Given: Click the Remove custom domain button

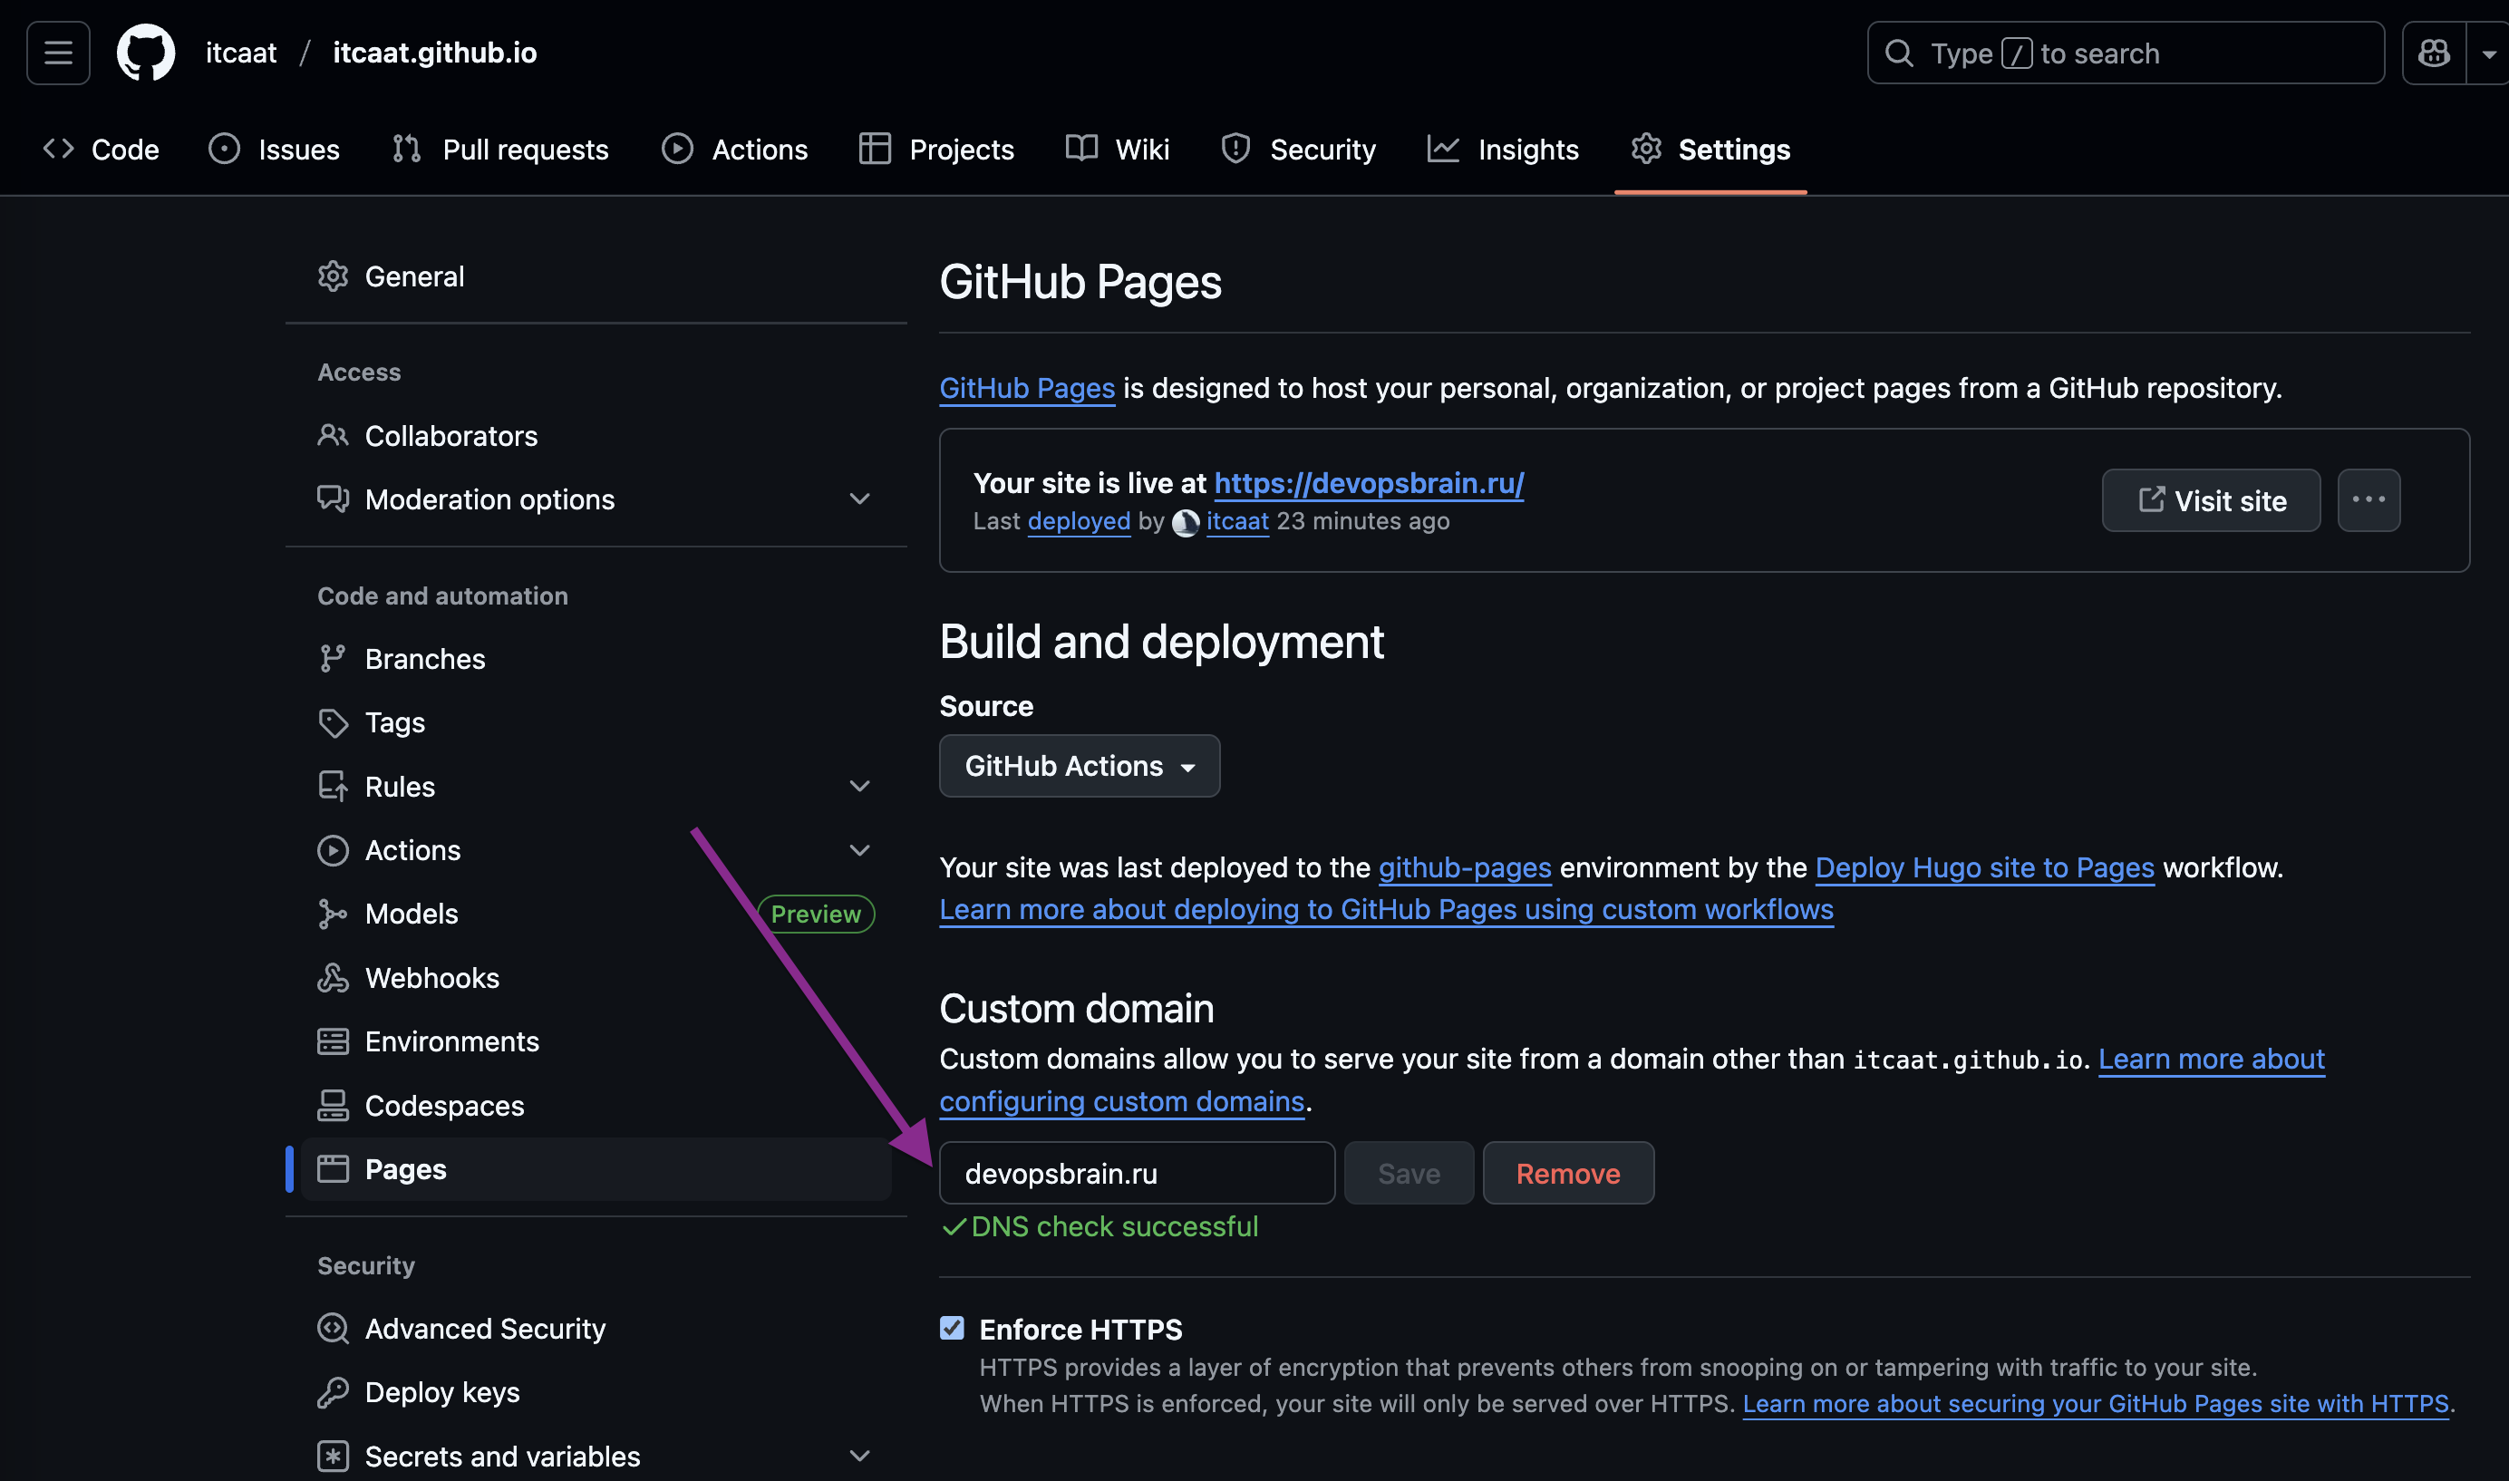Looking at the screenshot, I should [x=1568, y=1173].
